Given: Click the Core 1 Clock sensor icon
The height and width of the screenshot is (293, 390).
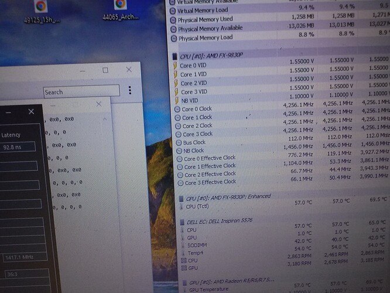Looking at the screenshot, I should 177,118.
